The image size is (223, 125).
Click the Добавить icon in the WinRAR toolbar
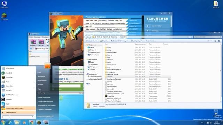33,43
